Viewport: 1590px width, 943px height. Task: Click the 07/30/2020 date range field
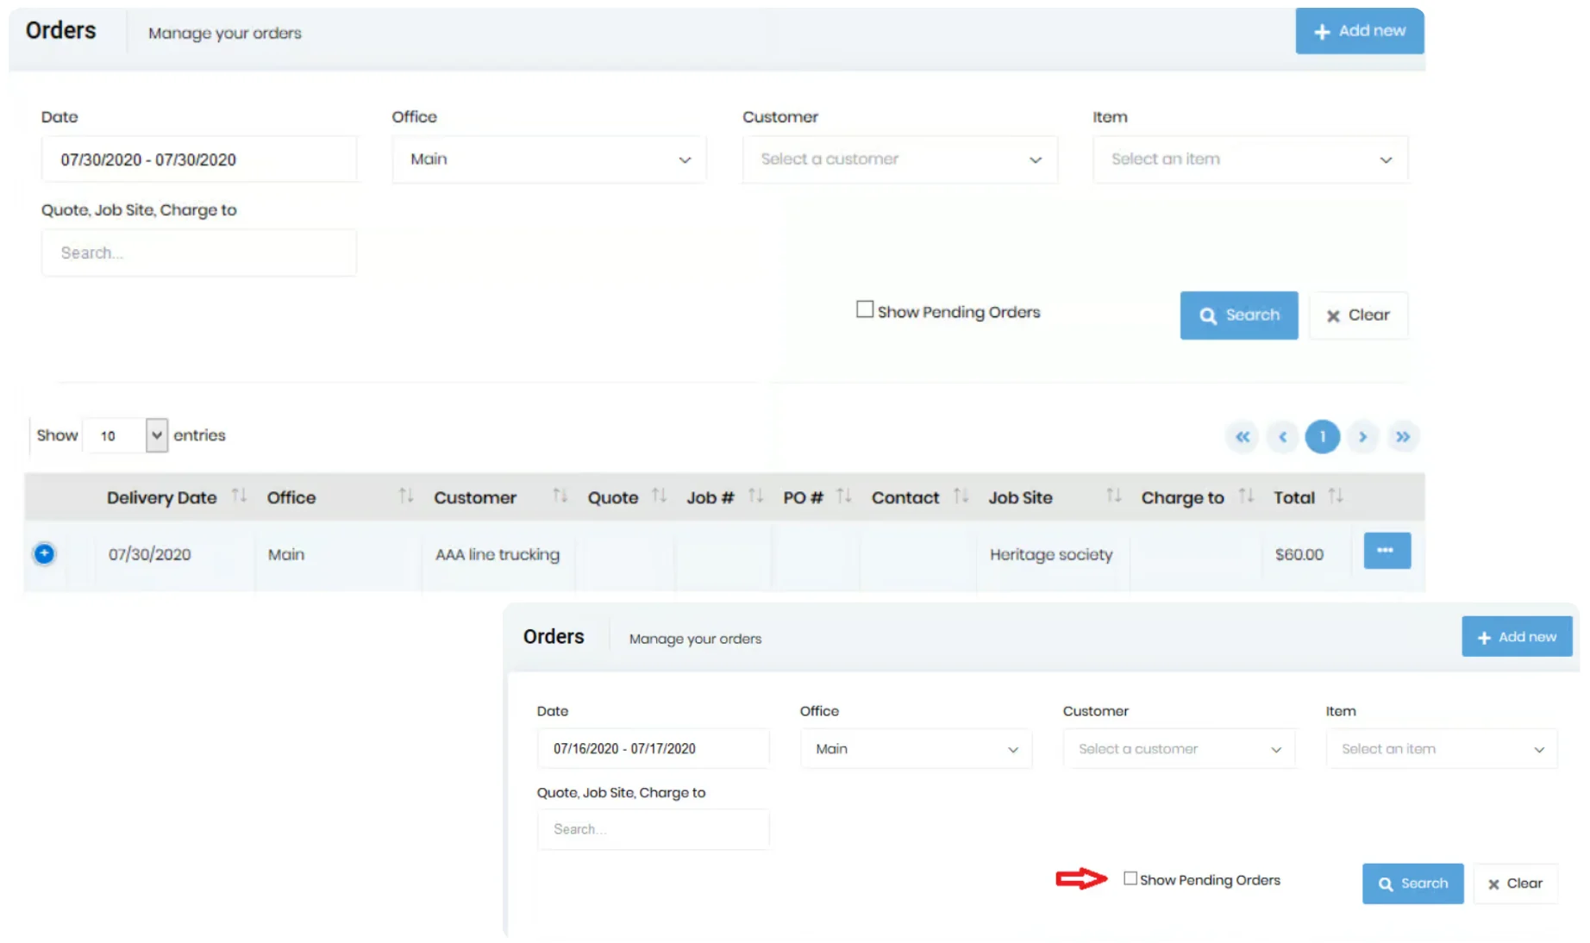199,159
